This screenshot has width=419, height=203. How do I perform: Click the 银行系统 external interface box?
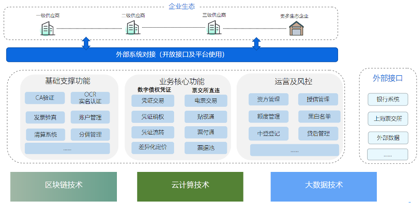[388, 100]
